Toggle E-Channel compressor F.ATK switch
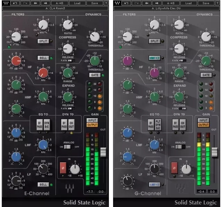The height and width of the screenshot is (207, 222). (x=71, y=61)
